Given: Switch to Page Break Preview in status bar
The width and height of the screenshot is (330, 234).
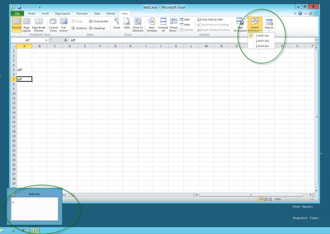Looking at the screenshot, I should (x=270, y=199).
